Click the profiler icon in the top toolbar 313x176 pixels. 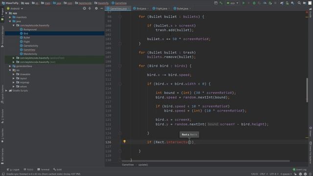265,3
